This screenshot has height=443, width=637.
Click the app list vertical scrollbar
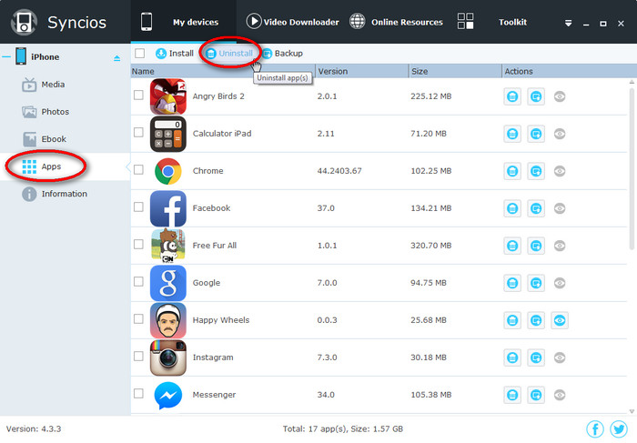pyautogui.click(x=632, y=170)
